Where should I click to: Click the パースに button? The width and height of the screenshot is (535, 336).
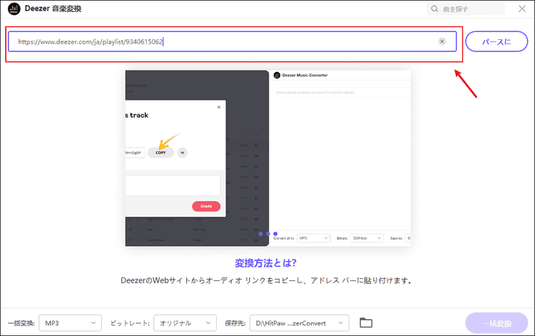(496, 41)
